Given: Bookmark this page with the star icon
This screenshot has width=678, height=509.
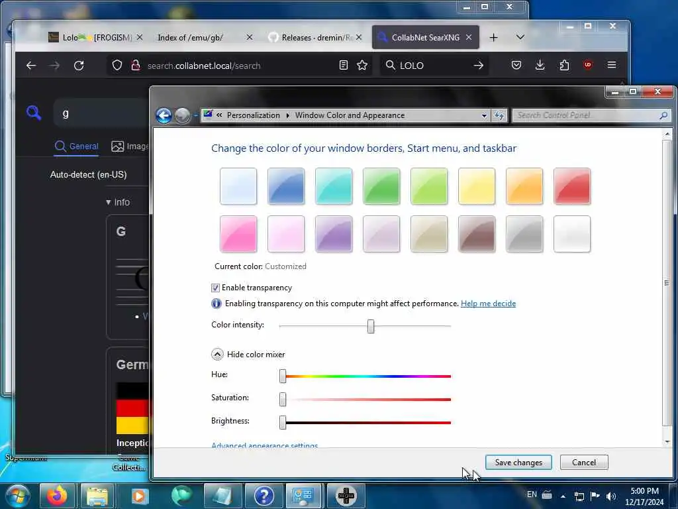Looking at the screenshot, I should coord(362,66).
